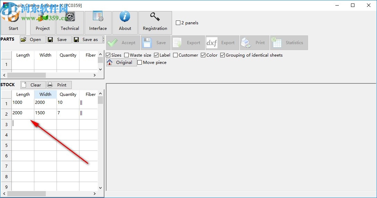Click fiber cell of stock row 2
The height and width of the screenshot is (198, 377).
(x=88, y=114)
